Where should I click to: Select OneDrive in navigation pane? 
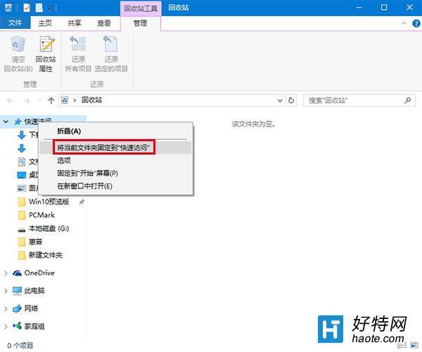(x=34, y=273)
